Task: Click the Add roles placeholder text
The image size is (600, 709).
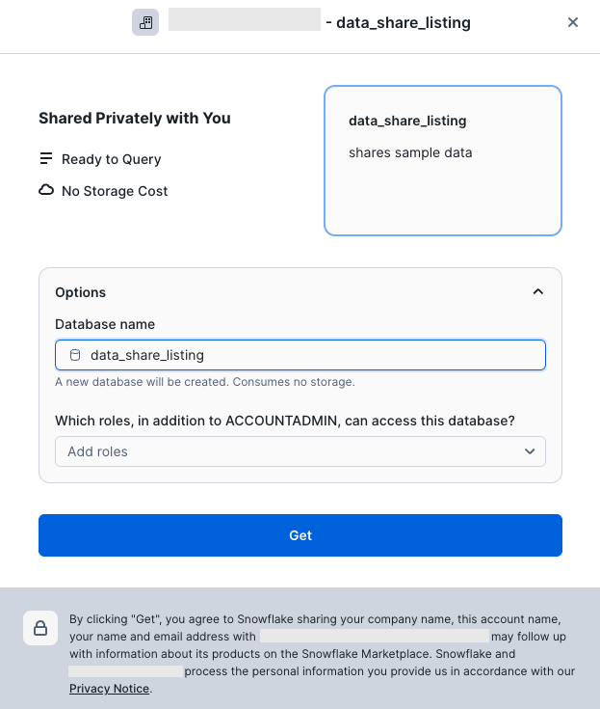Action: (x=97, y=451)
